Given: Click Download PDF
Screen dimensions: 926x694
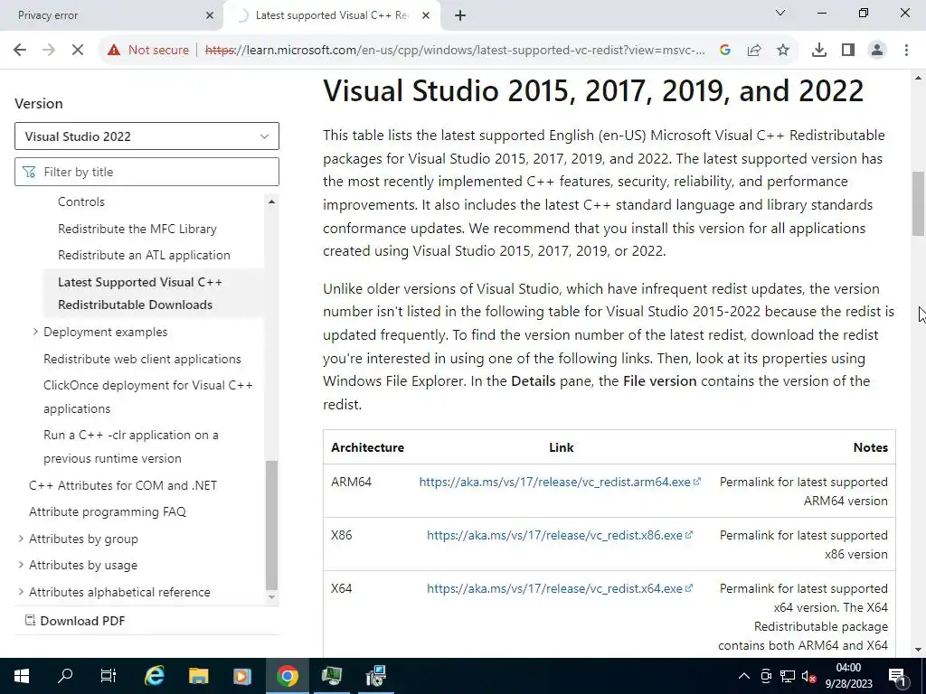Looking at the screenshot, I should pos(75,621).
